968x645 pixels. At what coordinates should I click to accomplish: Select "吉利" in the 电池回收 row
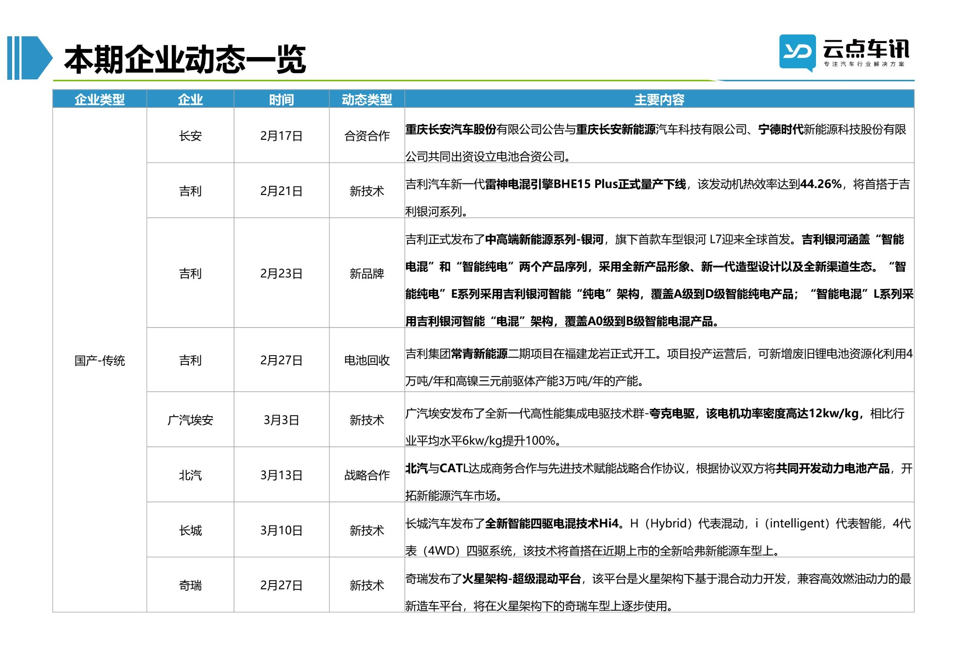190,360
